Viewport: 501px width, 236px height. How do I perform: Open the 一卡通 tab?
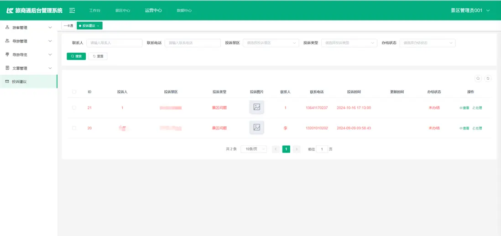click(68, 26)
